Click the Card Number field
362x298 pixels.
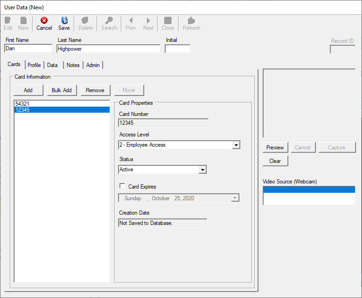(x=163, y=123)
